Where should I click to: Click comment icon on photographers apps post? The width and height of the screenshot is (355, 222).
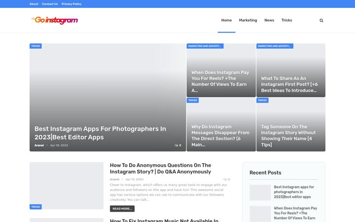click(177, 145)
